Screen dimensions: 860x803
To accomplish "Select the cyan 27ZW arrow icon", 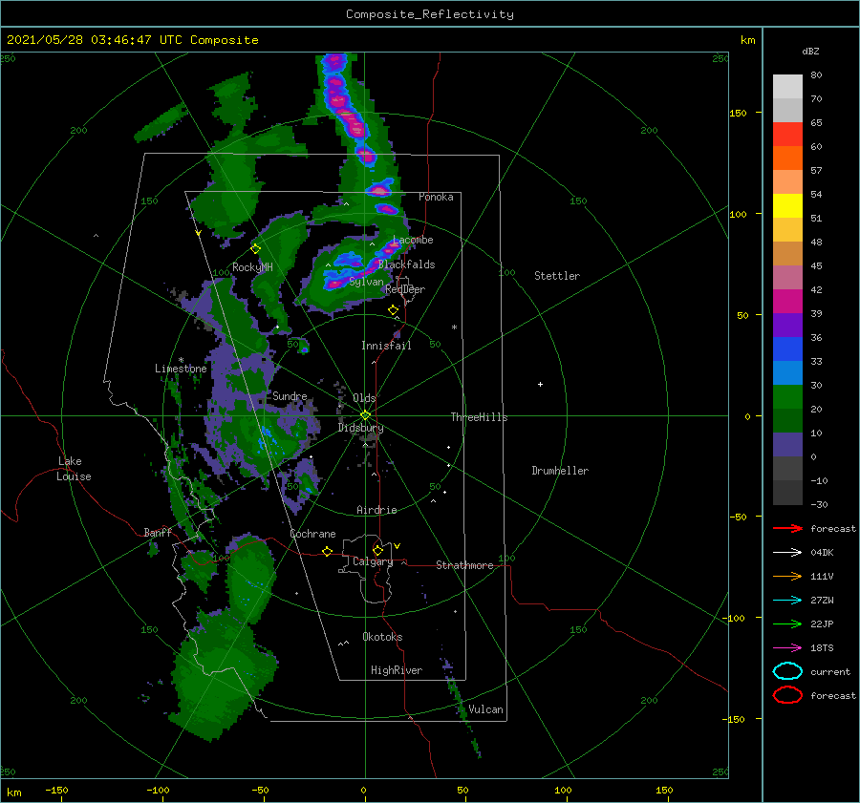I will point(787,601).
